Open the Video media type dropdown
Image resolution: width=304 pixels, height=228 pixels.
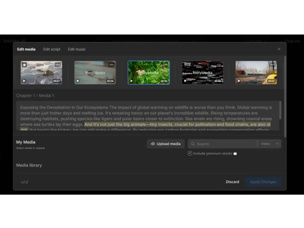coord(270,144)
